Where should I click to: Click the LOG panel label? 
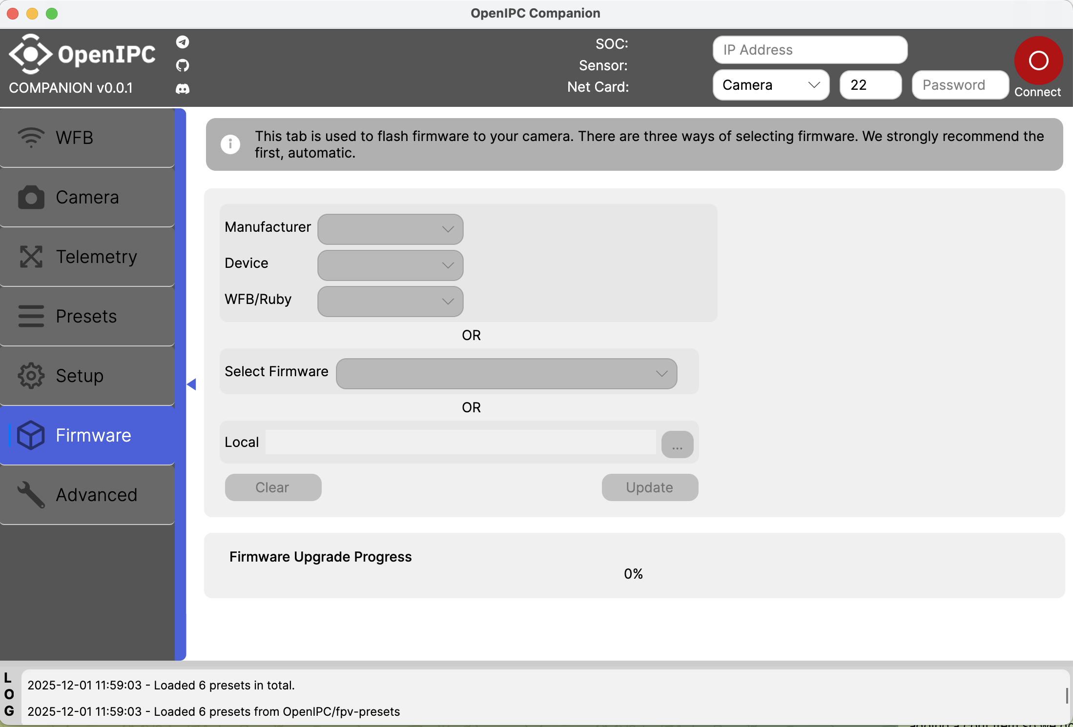pyautogui.click(x=9, y=695)
